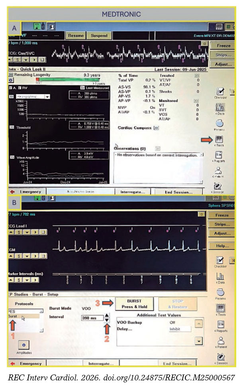Open the Pacing (ohms) trend dropdown

[47, 96]
